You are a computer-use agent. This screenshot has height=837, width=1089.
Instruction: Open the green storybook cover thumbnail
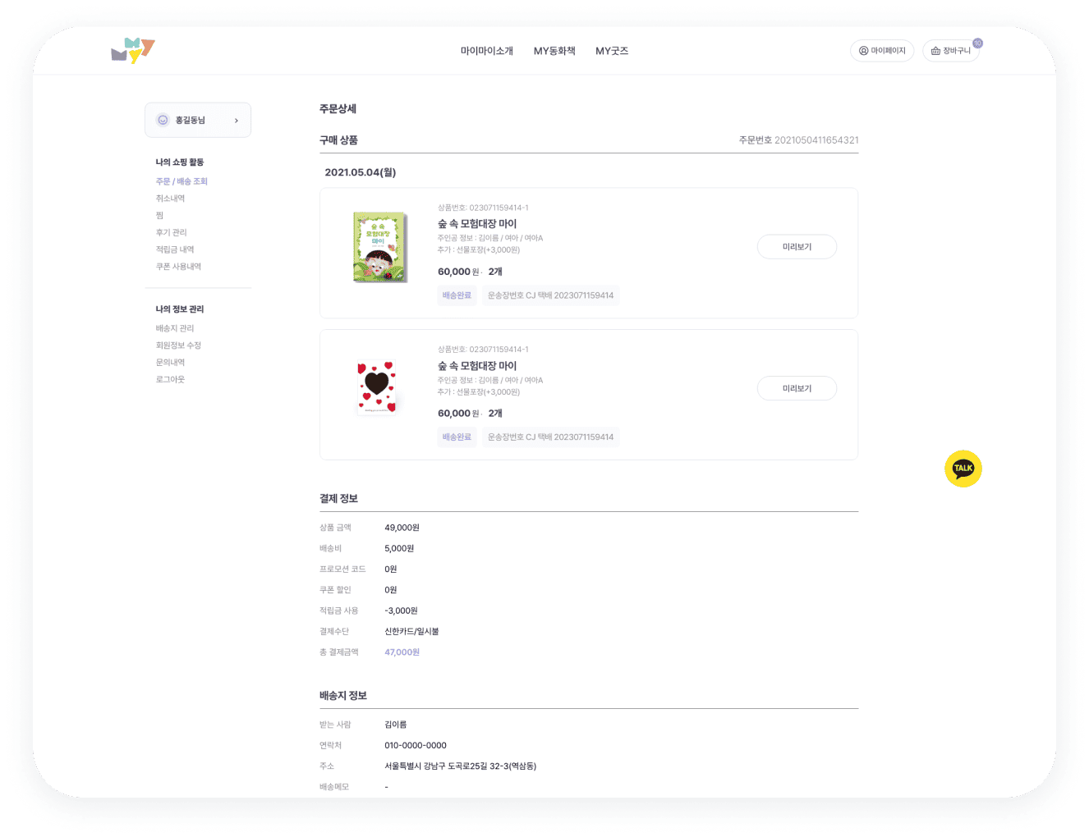point(379,247)
